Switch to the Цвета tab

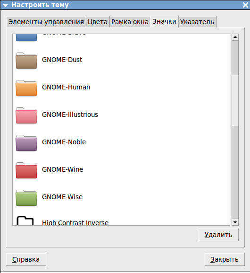[98, 22]
